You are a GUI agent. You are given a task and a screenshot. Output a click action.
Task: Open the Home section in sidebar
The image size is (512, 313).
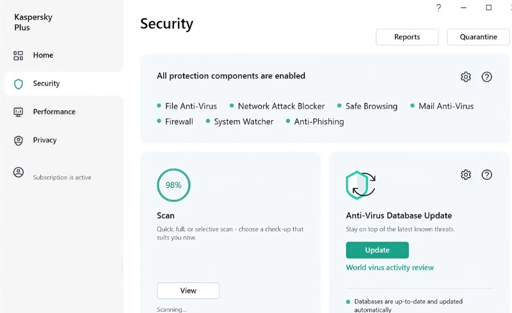pos(63,55)
